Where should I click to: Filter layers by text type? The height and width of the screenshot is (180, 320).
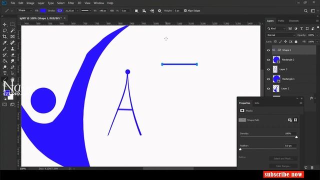(x=301, y=28)
